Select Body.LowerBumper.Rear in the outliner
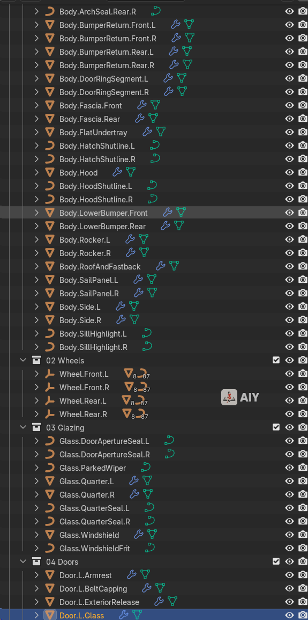Viewport: 308px width, 620px height. click(x=102, y=227)
